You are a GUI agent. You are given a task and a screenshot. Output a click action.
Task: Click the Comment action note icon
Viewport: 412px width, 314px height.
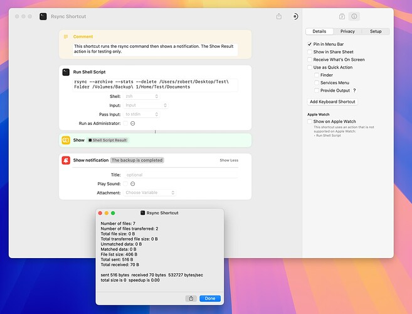coord(66,36)
